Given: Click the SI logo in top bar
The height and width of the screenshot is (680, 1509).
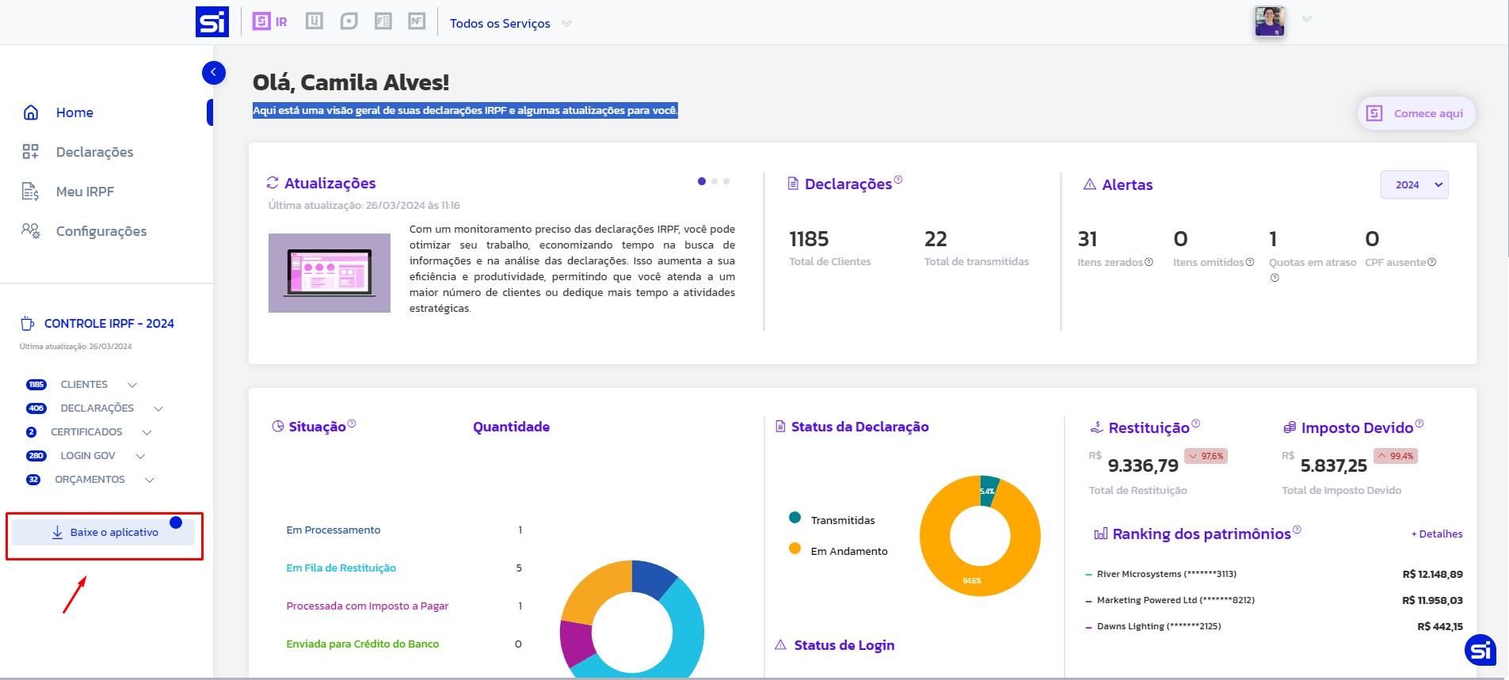Looking at the screenshot, I should (x=211, y=22).
